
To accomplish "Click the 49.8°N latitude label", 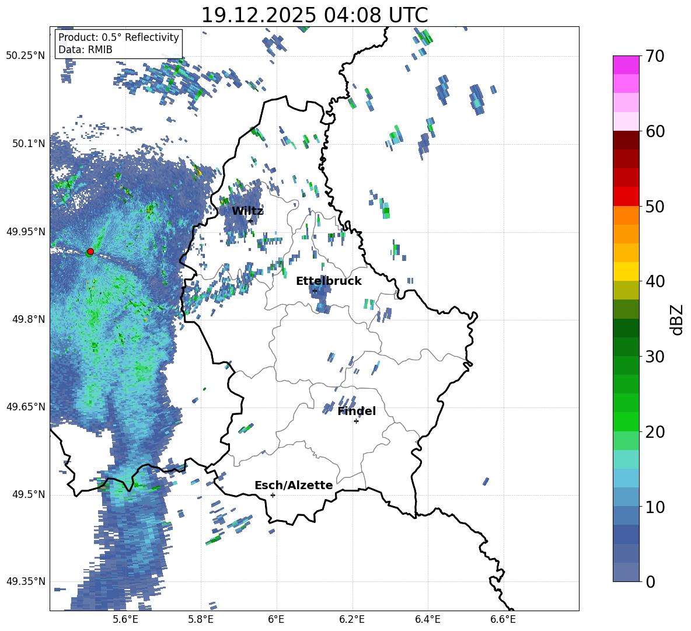I will pyautogui.click(x=29, y=319).
